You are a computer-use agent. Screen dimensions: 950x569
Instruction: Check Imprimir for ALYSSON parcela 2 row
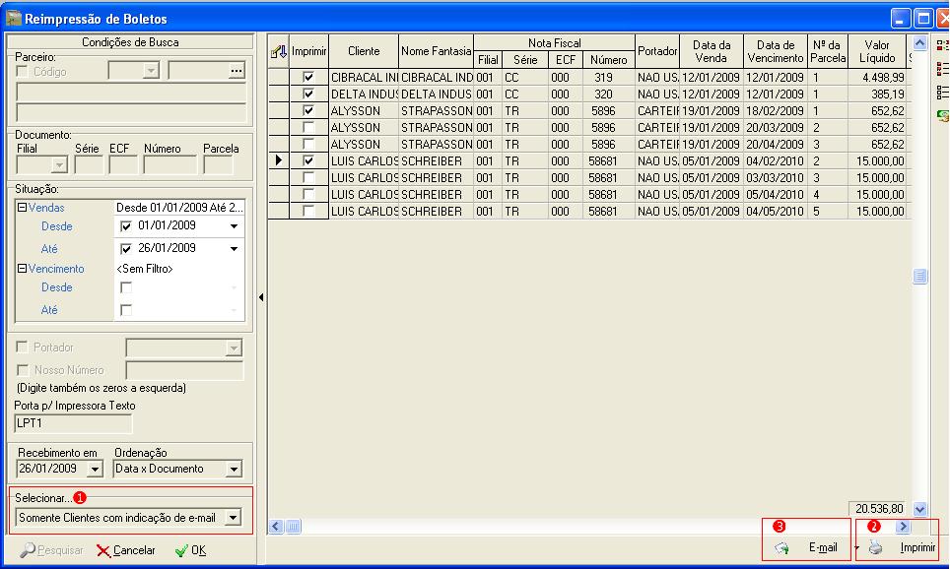pyautogui.click(x=309, y=128)
